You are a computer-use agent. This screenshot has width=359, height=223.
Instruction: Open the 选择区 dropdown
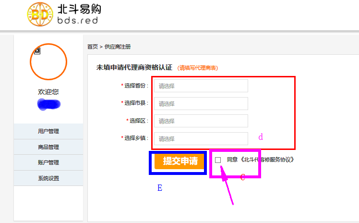(201, 121)
